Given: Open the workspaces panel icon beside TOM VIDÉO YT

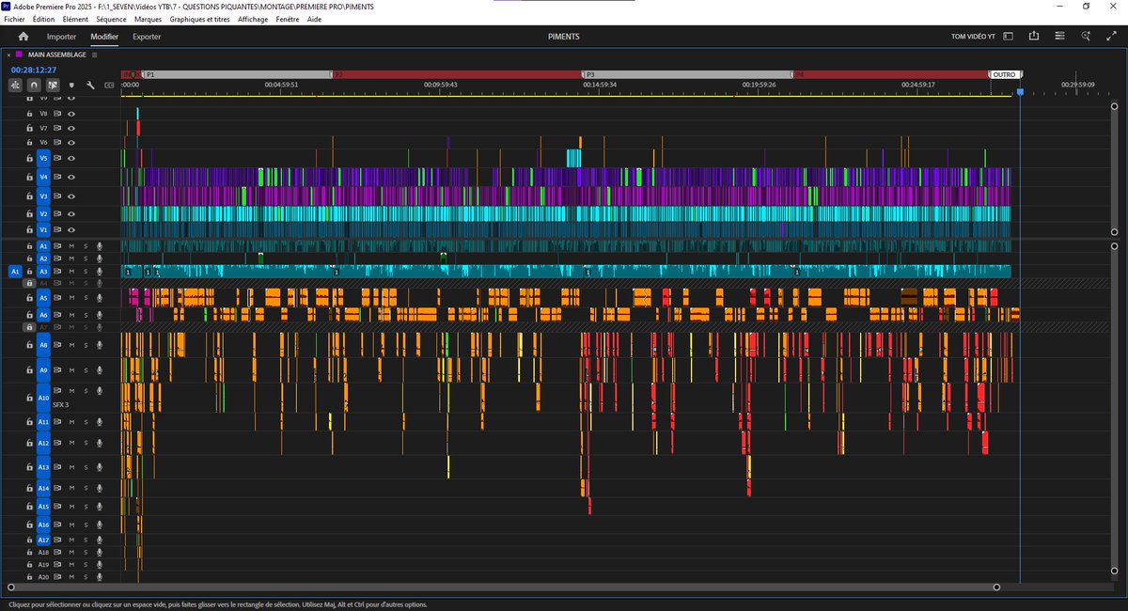Looking at the screenshot, I should coord(1008,37).
